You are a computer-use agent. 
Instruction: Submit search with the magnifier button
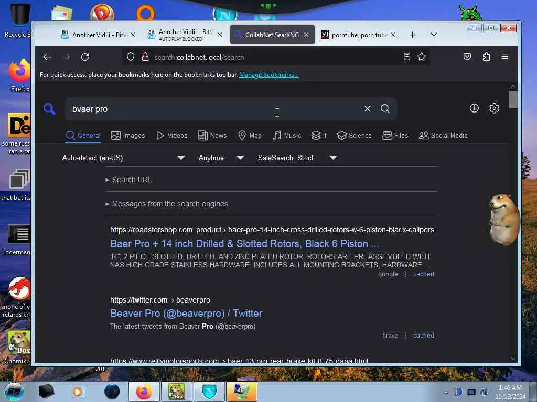[x=385, y=109]
